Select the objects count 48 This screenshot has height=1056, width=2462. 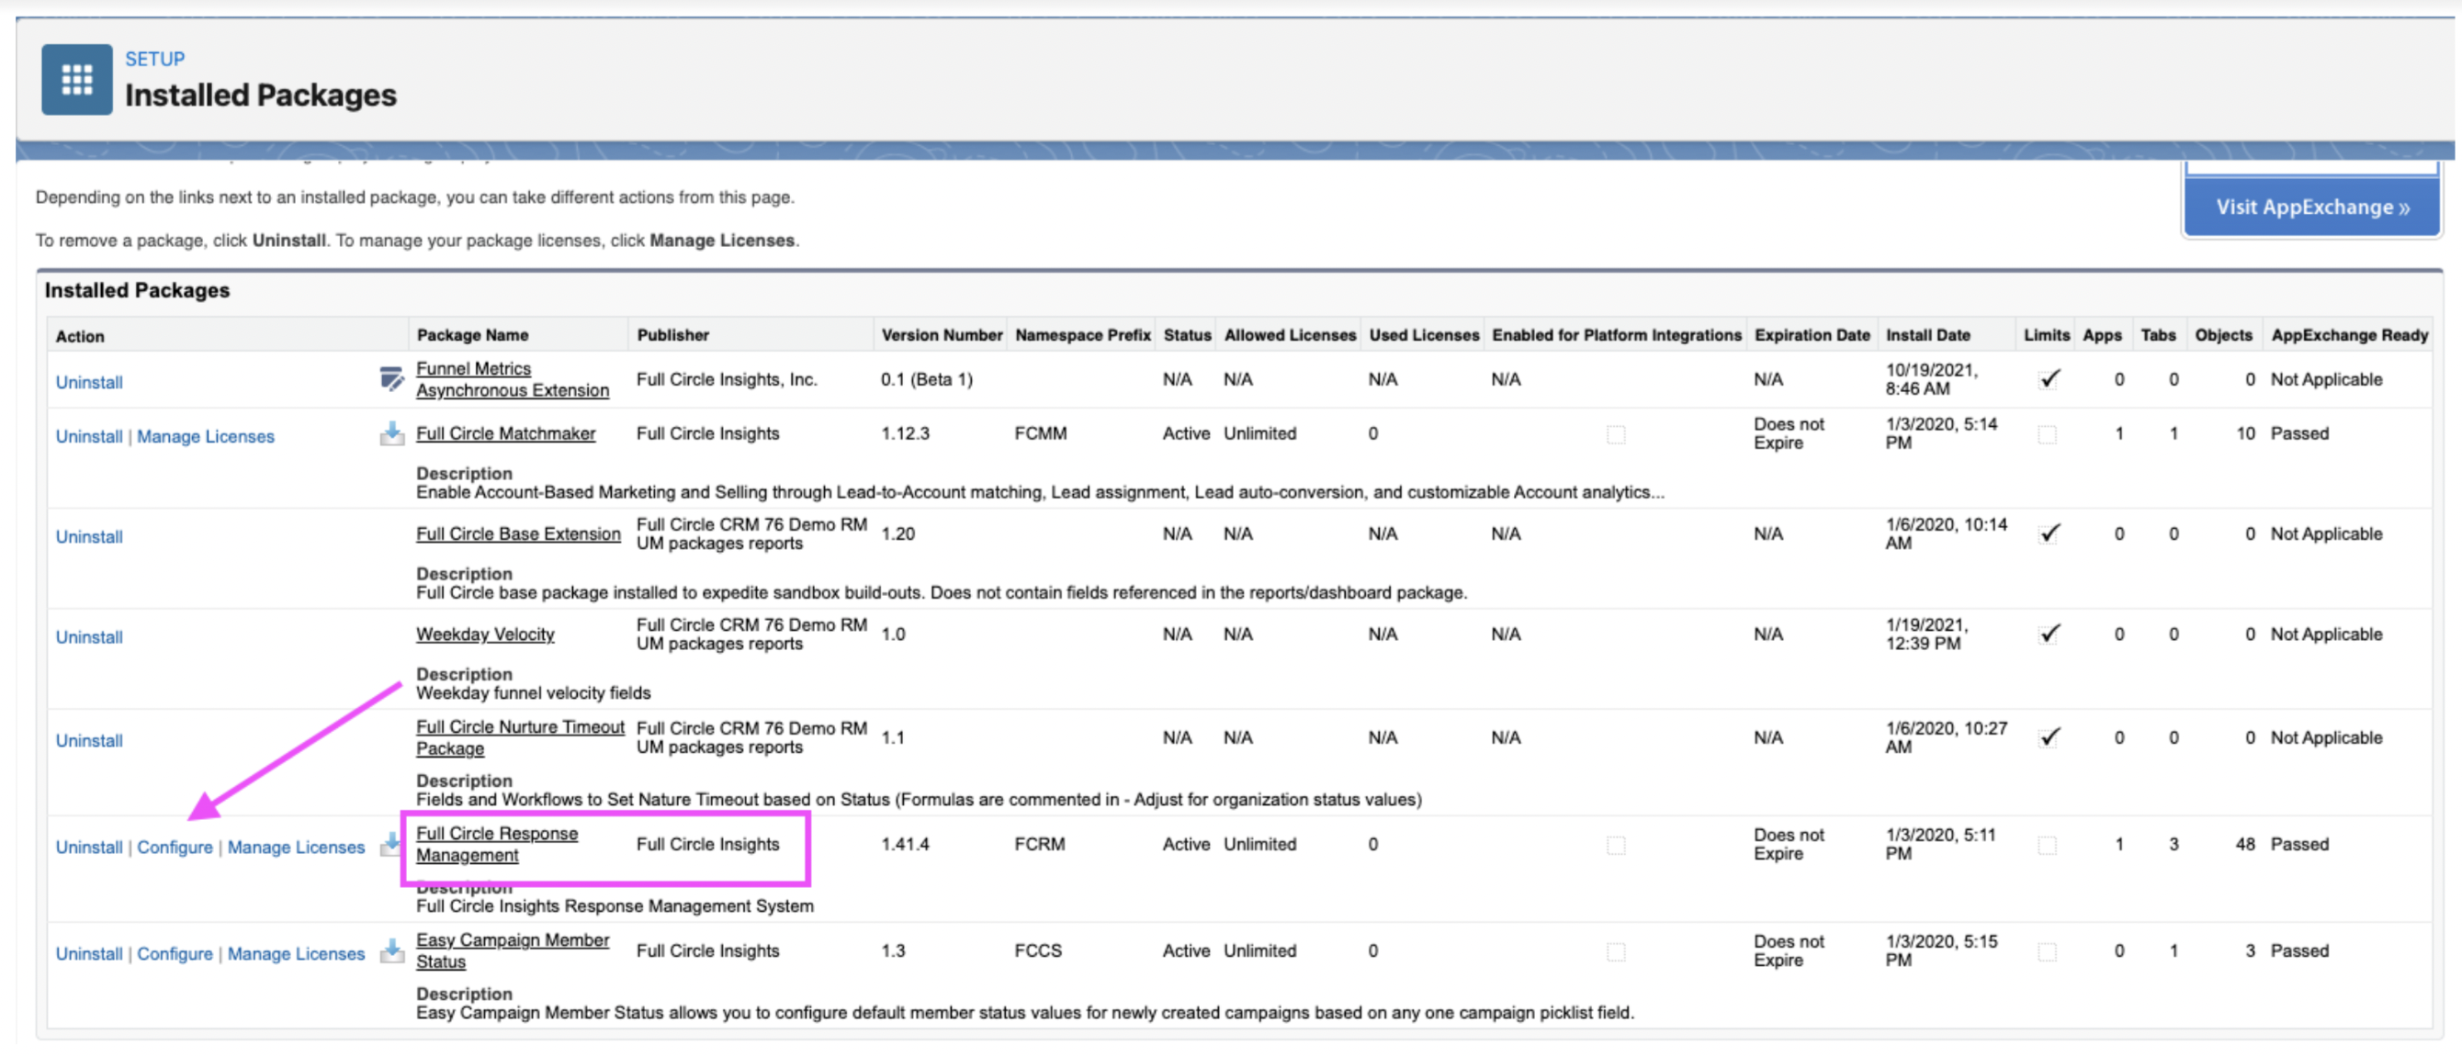pyautogui.click(x=2245, y=845)
